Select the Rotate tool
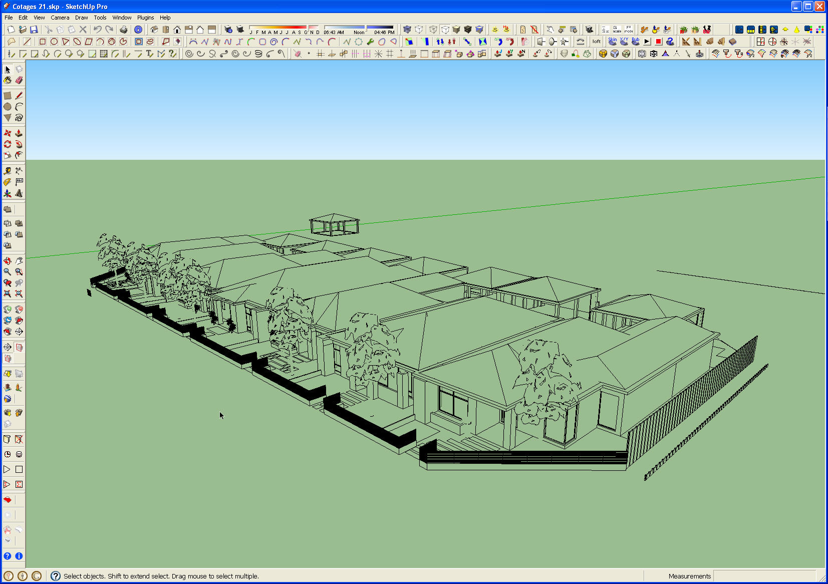The width and height of the screenshot is (828, 584). [8, 144]
